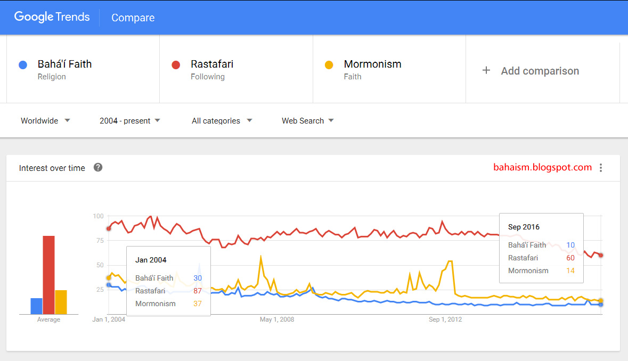Screen dimensions: 628x361
Task: Click the red dot beside Rastafari
Action: coord(176,65)
